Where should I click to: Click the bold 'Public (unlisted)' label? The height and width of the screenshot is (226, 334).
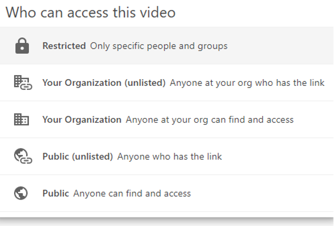point(78,157)
